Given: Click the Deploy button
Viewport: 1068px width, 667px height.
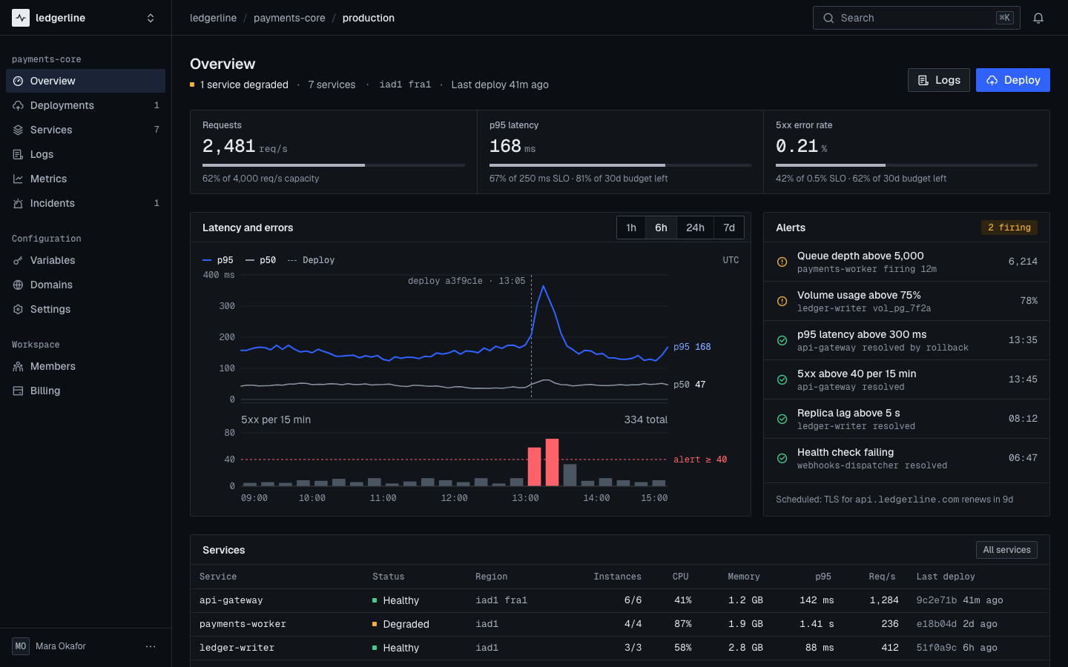Looking at the screenshot, I should point(1013,80).
